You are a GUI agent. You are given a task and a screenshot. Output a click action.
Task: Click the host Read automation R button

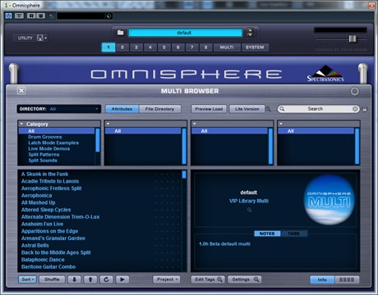[x=31, y=16]
